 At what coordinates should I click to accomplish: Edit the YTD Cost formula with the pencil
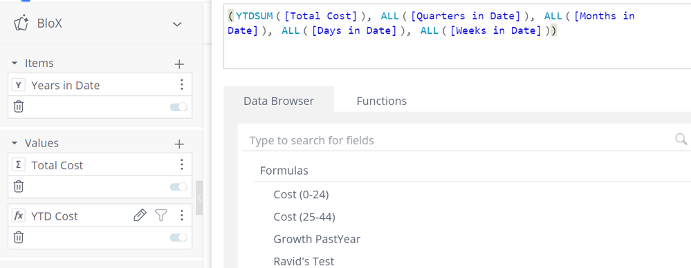pyautogui.click(x=140, y=216)
